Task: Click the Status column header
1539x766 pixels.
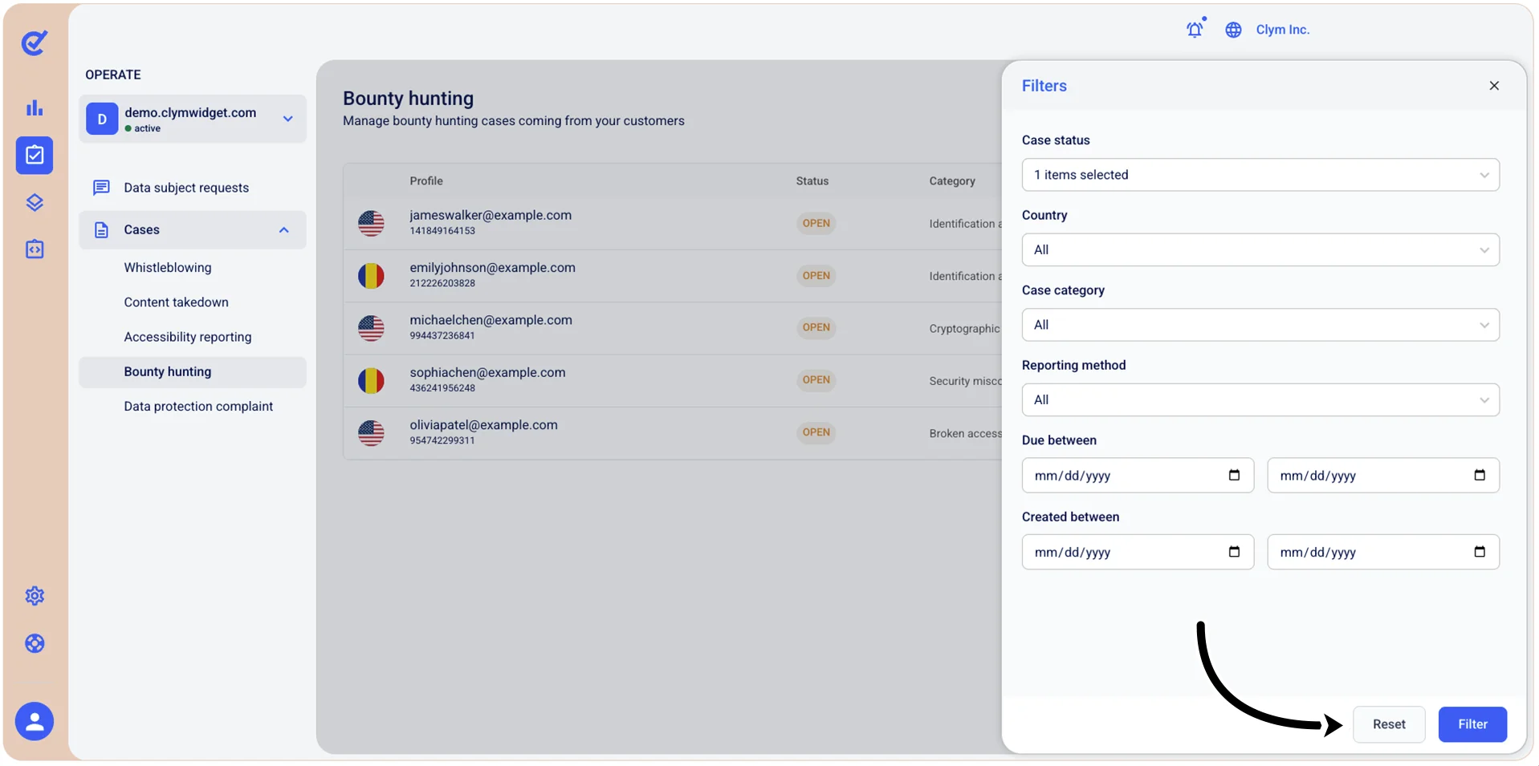Action: [812, 181]
